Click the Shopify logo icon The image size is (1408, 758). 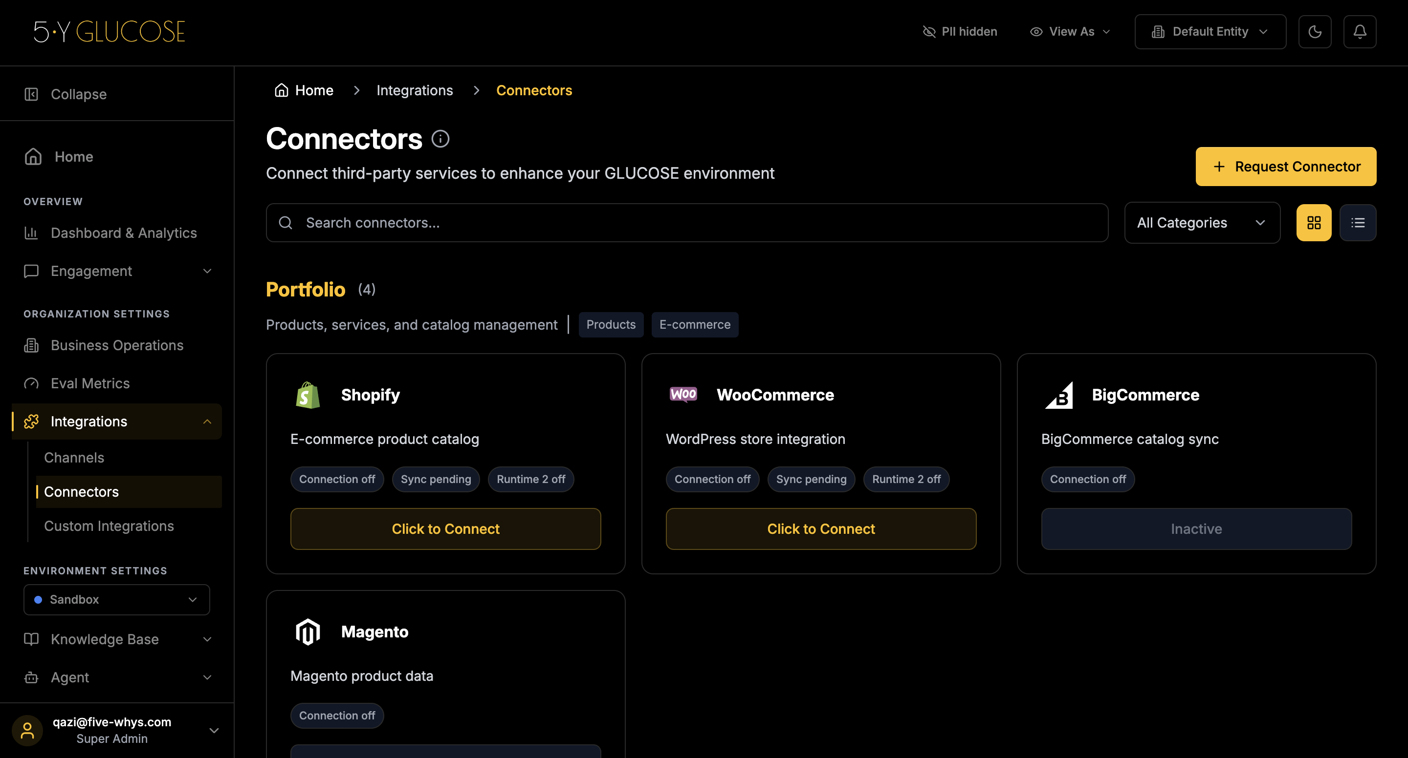[x=308, y=395]
